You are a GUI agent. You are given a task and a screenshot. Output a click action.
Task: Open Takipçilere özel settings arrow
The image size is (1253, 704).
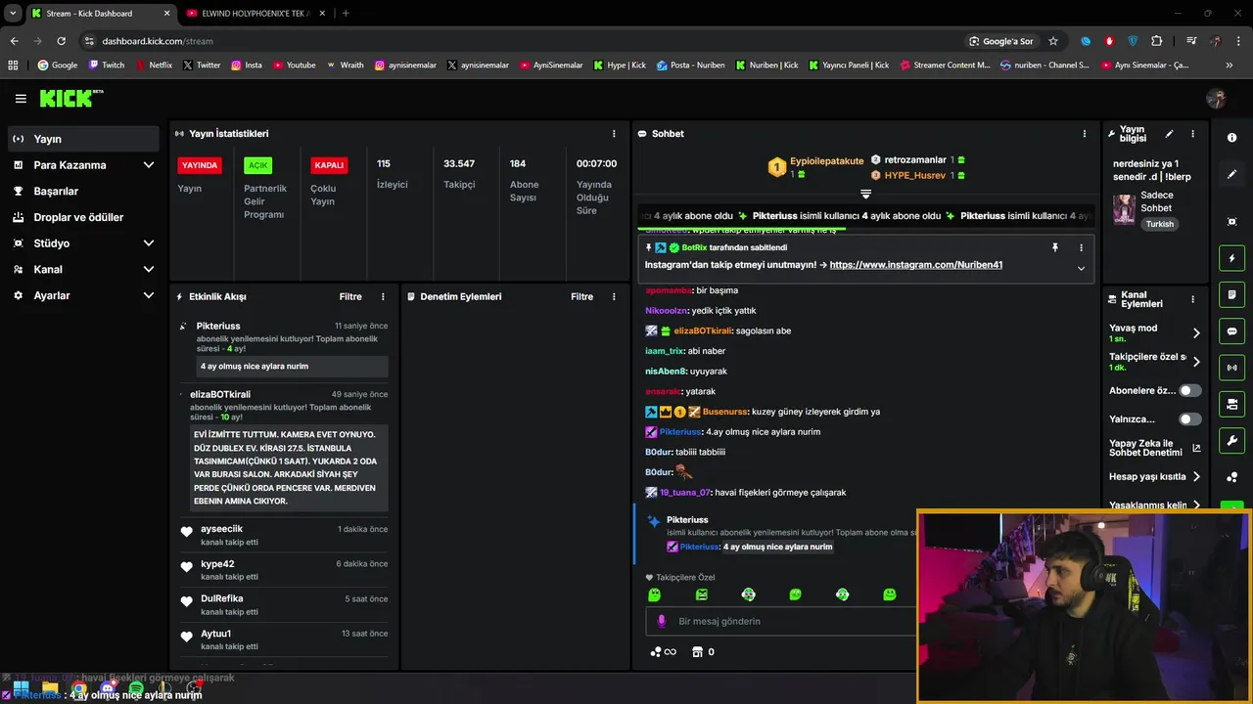click(x=1196, y=362)
